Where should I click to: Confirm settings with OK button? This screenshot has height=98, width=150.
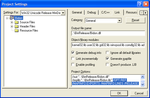click(x=119, y=93)
